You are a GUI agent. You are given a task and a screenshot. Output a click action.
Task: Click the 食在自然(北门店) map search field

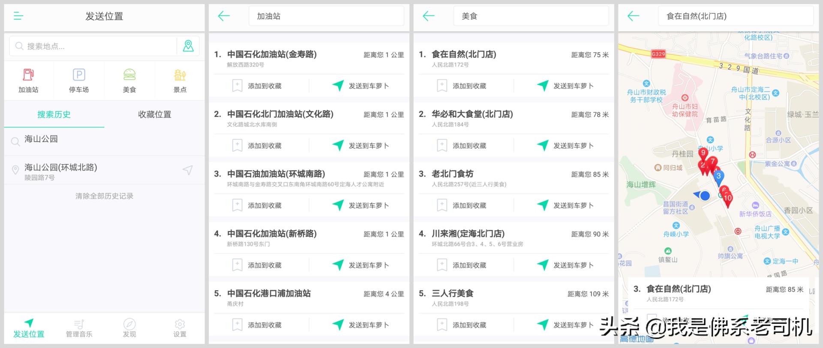[736, 16]
